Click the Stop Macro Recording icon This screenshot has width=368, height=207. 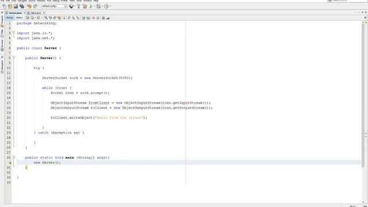tap(98, 18)
